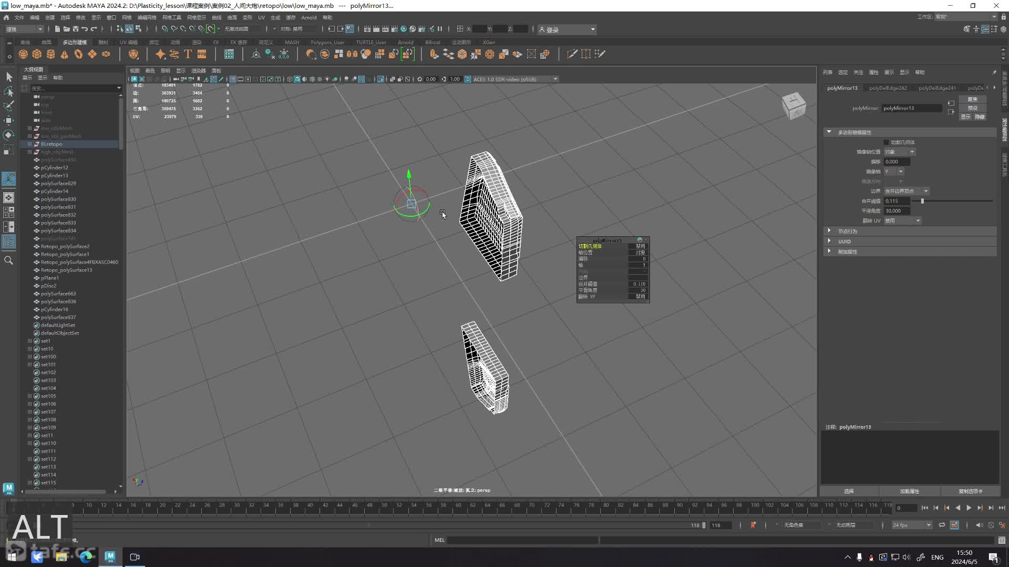
Task: Click the polygon type T icon
Action: pos(188,54)
